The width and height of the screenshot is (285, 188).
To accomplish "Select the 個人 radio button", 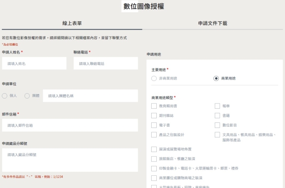I will coord(5,96).
